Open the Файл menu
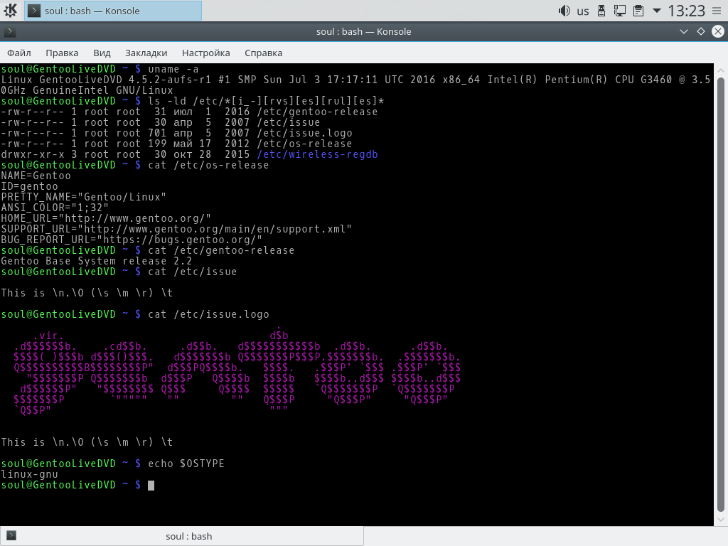 click(19, 53)
